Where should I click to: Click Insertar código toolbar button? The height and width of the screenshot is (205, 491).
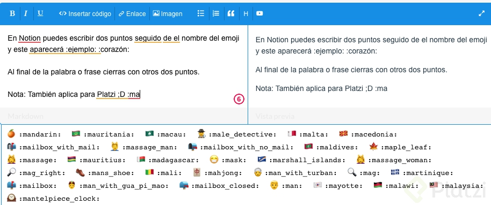click(x=85, y=14)
